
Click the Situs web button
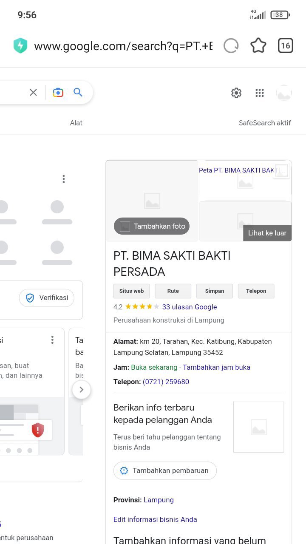click(131, 291)
